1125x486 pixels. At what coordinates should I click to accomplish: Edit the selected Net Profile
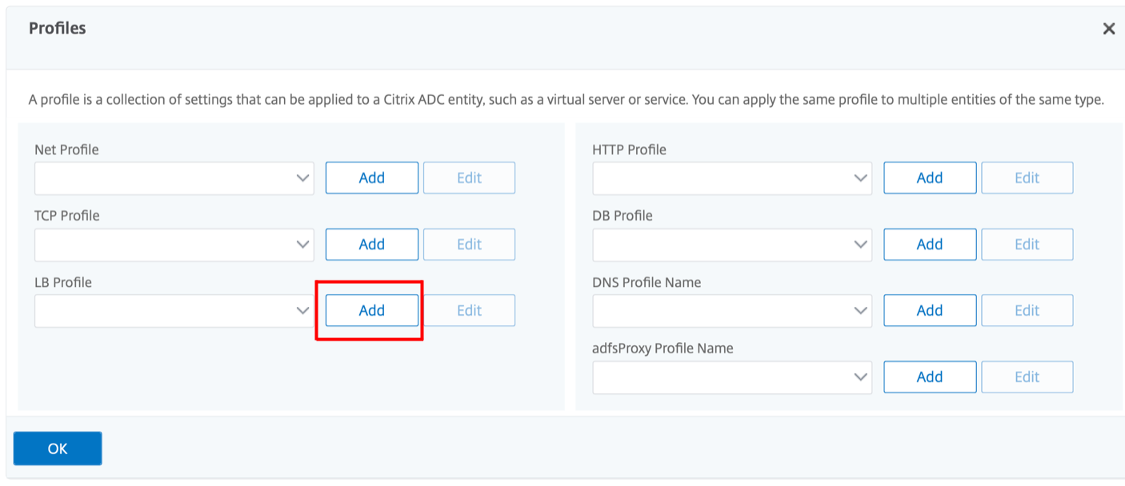(x=469, y=178)
